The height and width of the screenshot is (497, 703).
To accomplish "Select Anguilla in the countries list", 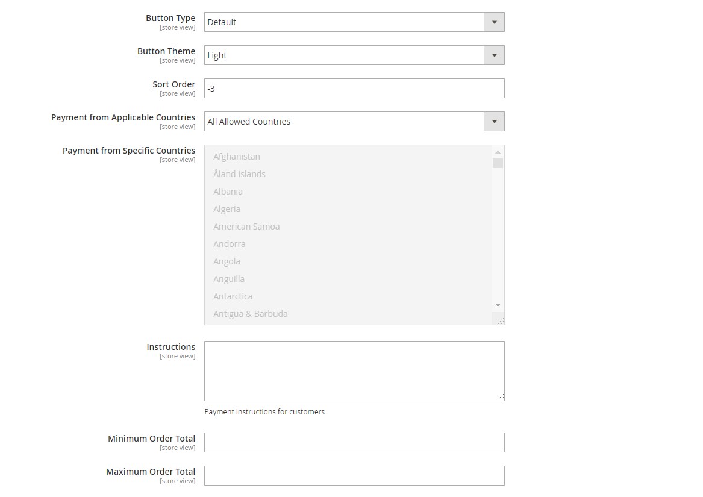I will tap(229, 279).
